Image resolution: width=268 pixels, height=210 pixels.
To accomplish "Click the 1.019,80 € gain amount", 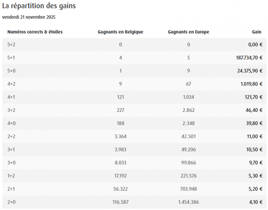I will coord(251,84).
